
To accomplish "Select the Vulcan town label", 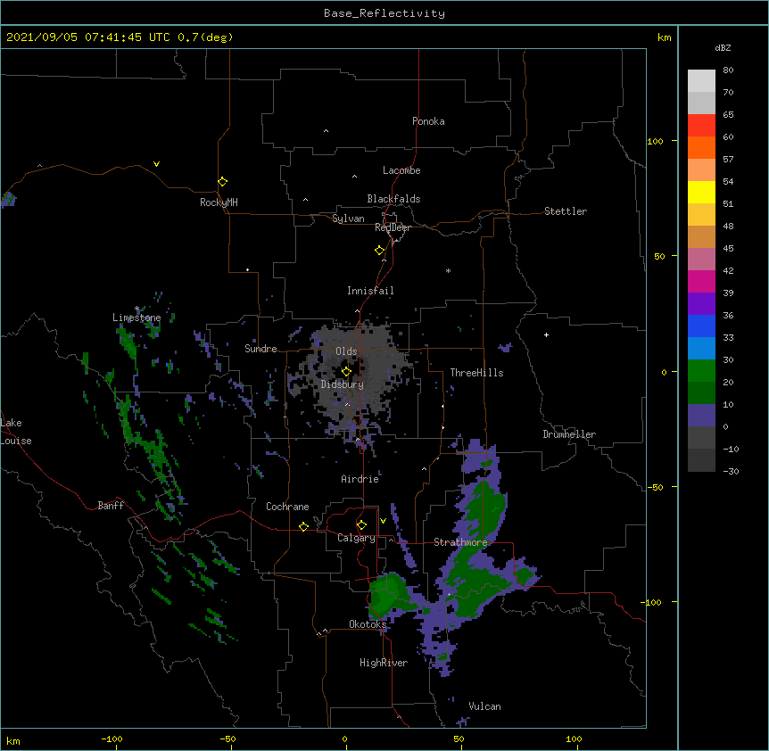I will click(x=484, y=706).
